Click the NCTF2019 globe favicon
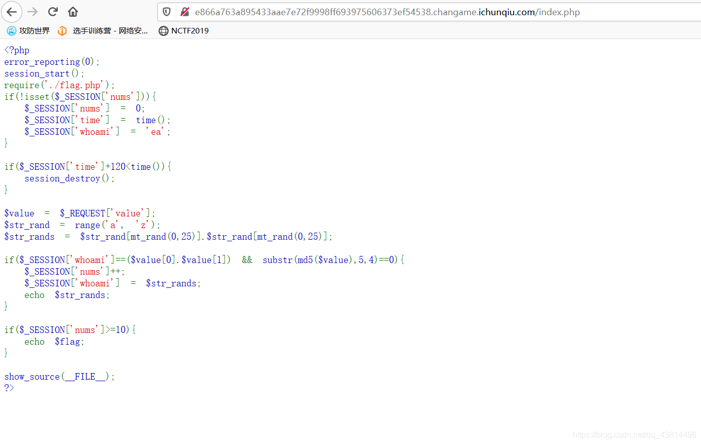 163,31
